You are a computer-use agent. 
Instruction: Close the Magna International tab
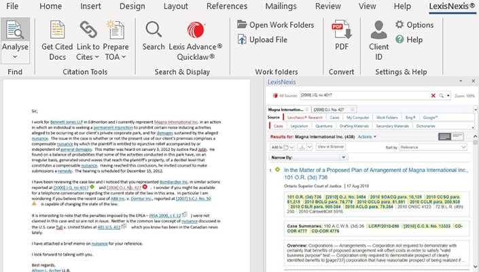click(307, 109)
